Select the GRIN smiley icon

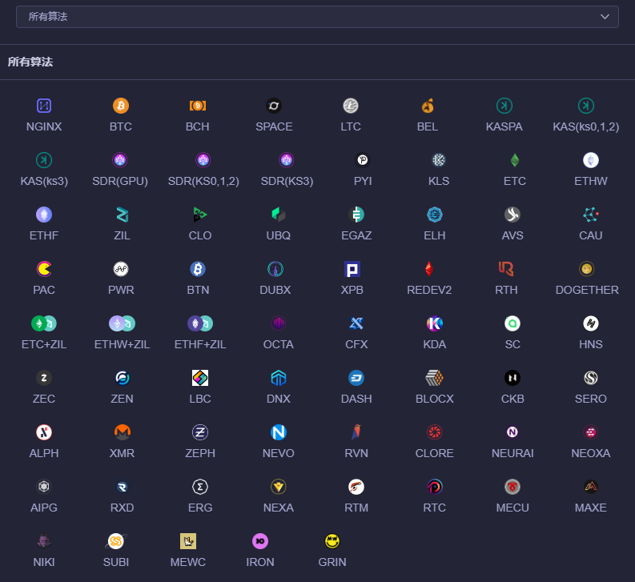[x=332, y=541]
